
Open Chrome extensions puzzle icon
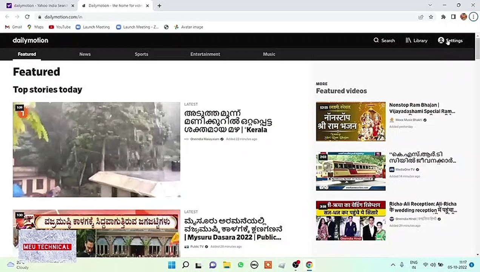(443, 17)
